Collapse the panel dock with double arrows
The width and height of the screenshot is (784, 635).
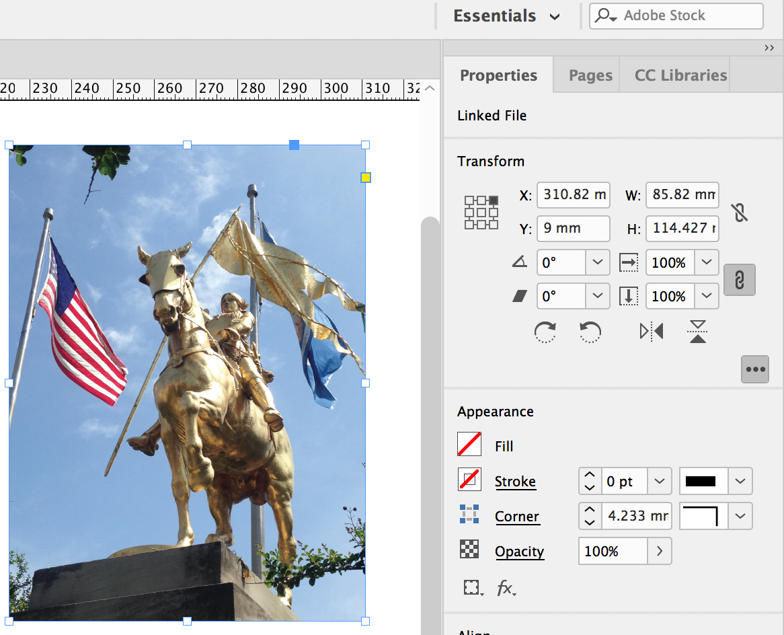(x=769, y=48)
